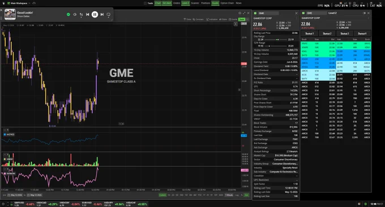Viewport: 385px width, 207px height.
Task: Click the Level 2 panel green link icon
Action: 303,13
